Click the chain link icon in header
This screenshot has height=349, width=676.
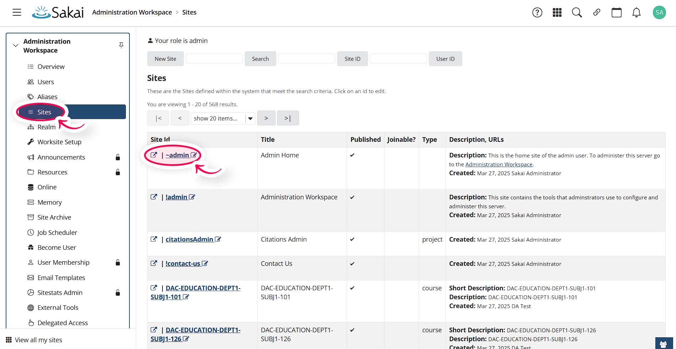(597, 12)
